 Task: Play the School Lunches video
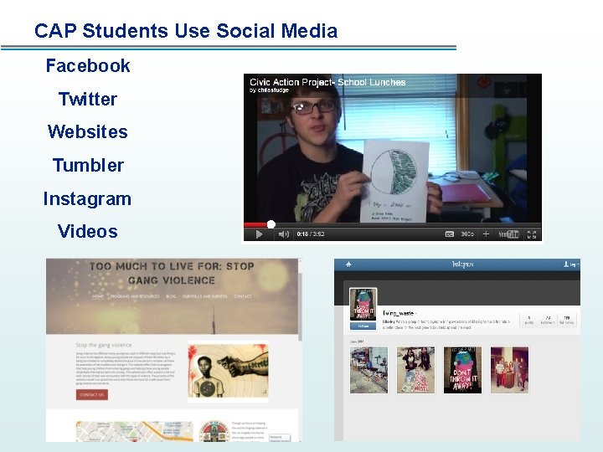[259, 234]
